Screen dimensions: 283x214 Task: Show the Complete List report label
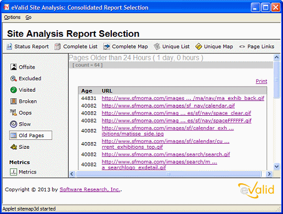coord(80,47)
